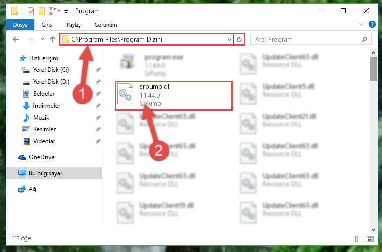Screen dimensions: 382x252
Task: Expand the address bar history dropdown
Action: point(229,39)
